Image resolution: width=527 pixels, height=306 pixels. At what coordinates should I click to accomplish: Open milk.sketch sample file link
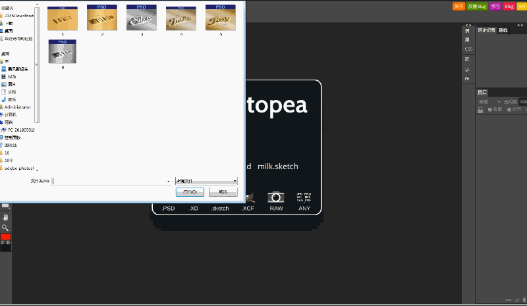[x=277, y=166]
